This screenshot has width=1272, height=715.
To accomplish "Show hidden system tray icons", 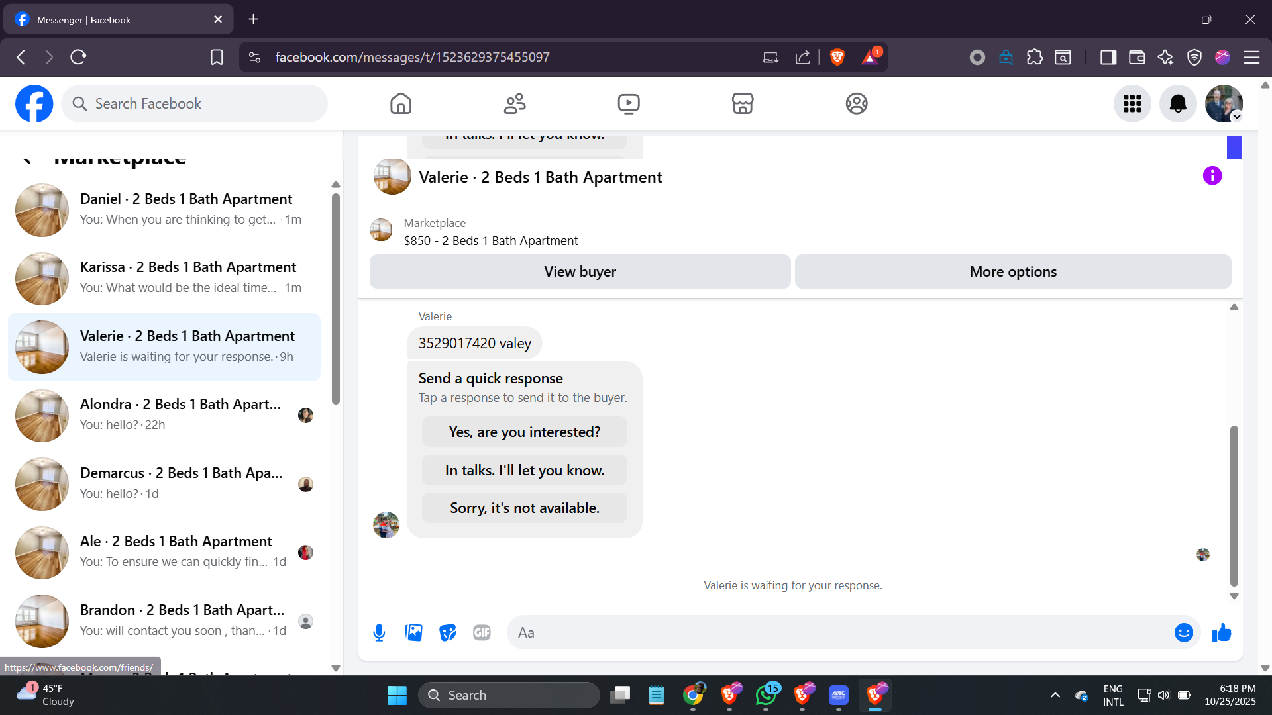I will click(x=1055, y=695).
